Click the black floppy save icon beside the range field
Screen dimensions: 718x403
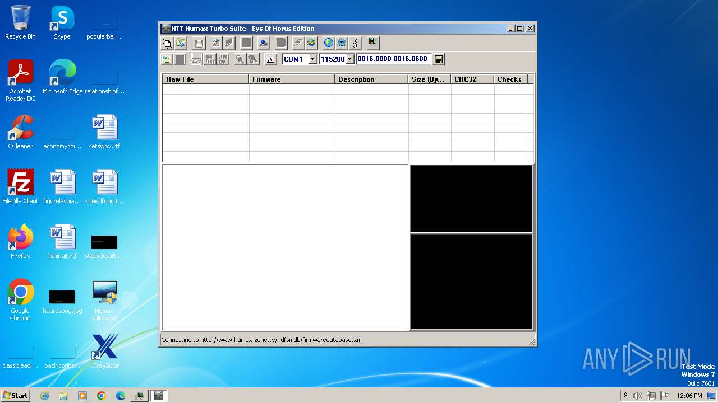click(x=439, y=59)
